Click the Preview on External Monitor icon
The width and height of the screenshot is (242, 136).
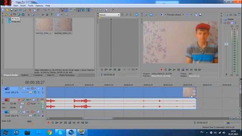tap(151, 15)
